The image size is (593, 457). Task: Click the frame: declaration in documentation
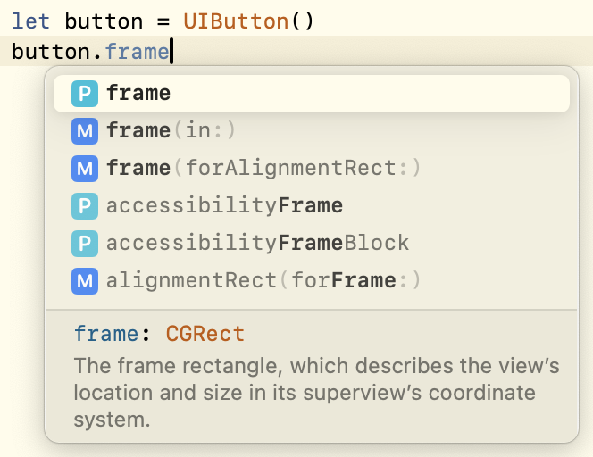coord(112,334)
